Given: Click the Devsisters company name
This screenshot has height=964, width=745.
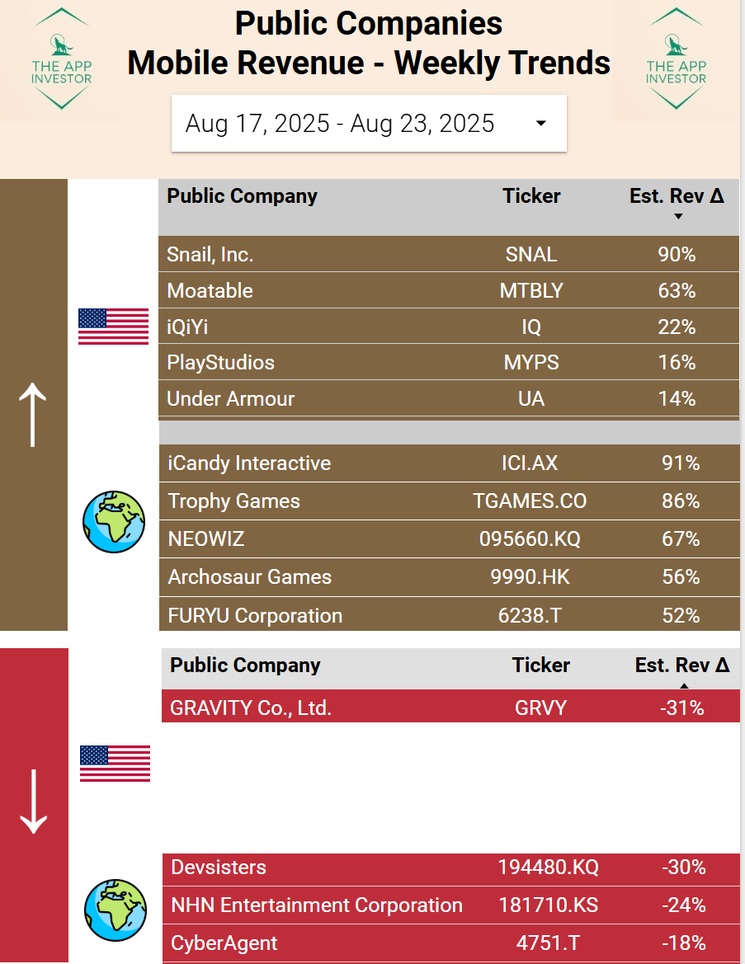Looking at the screenshot, I should [x=219, y=868].
